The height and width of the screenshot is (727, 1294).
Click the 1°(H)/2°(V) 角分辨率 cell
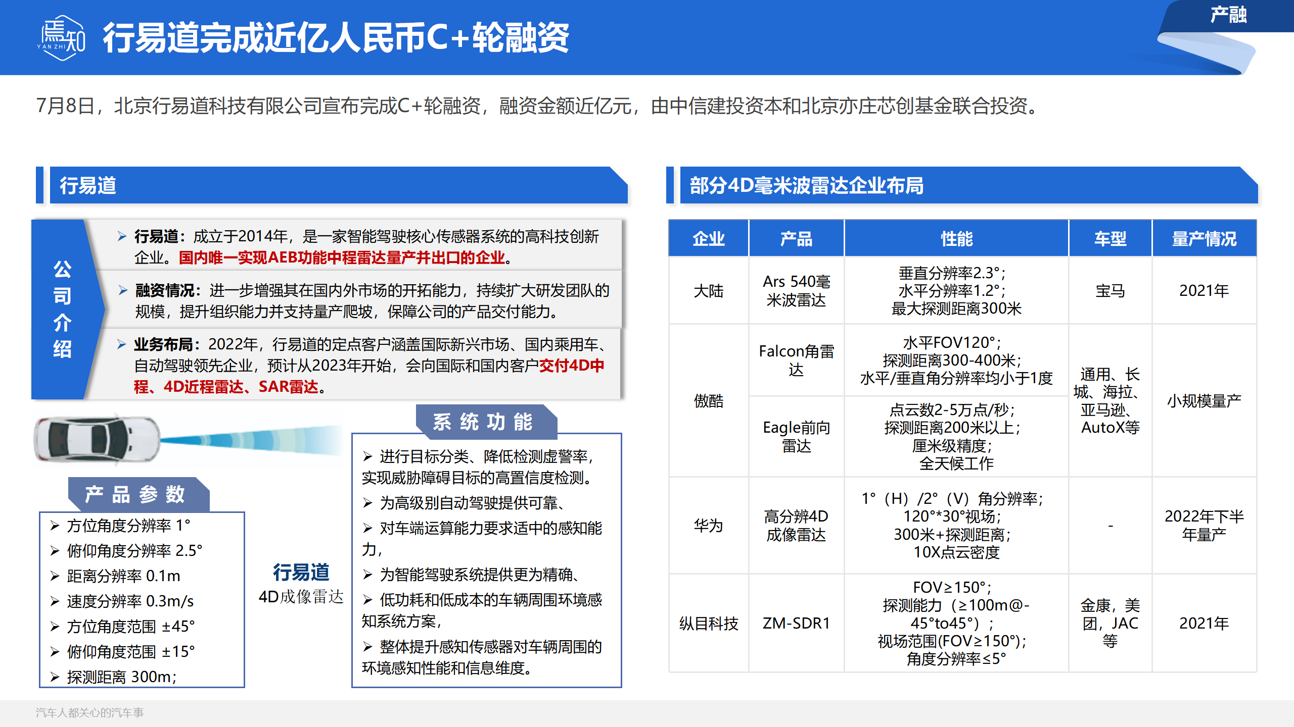(956, 526)
